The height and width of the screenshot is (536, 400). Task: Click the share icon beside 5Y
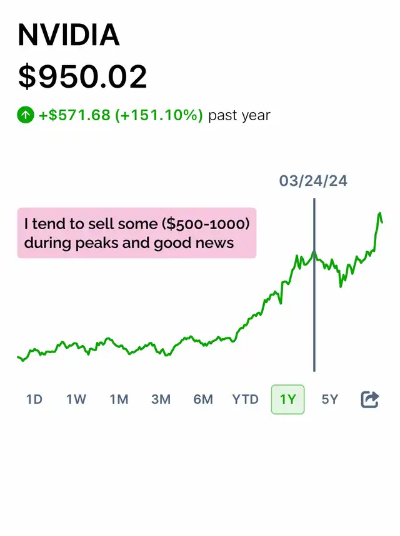point(370,399)
